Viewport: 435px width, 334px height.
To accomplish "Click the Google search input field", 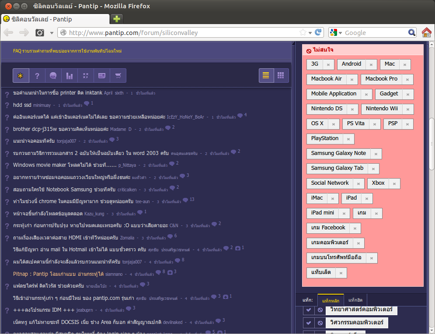I will coord(376,33).
